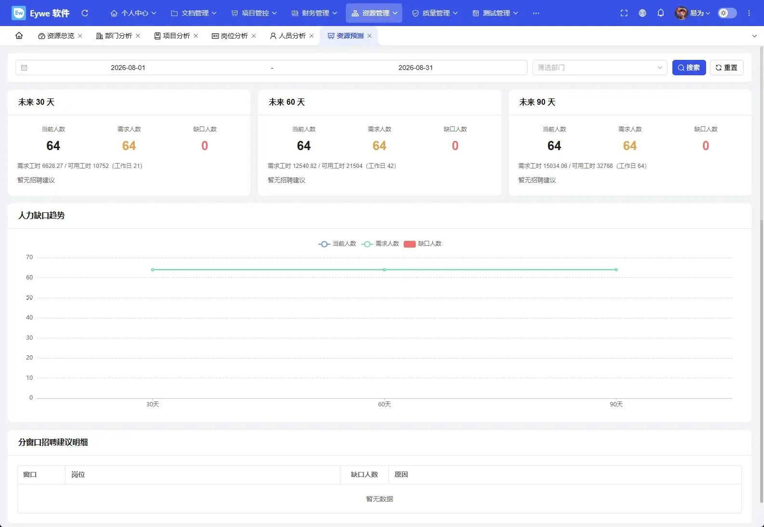Click 需求工时 15034.06 text

(x=543, y=166)
